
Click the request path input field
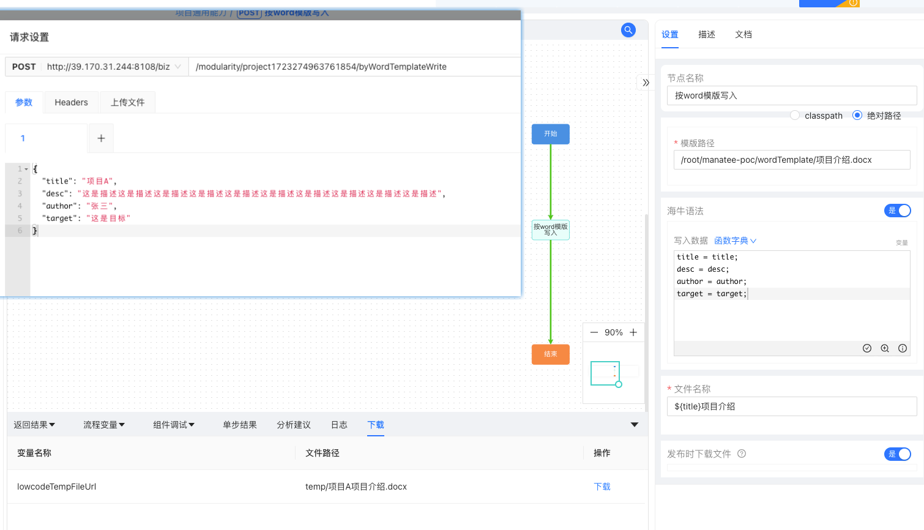355,67
